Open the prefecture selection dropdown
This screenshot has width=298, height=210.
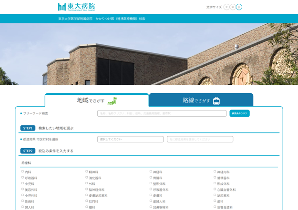tap(130, 139)
